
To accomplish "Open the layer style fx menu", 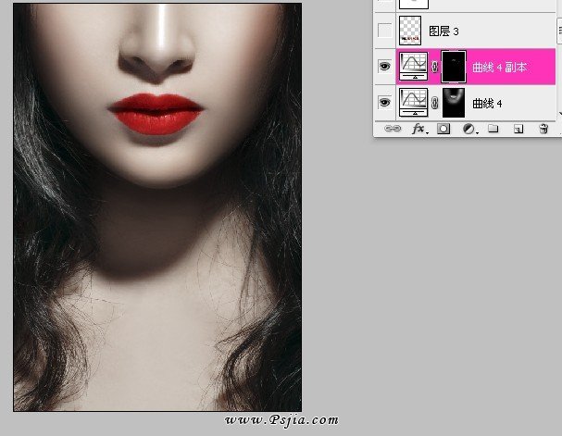I will (419, 129).
